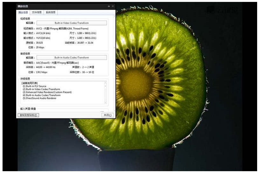
Task: Click the Built-in Audio Codec/Transform decoder button
Action: pyautogui.click(x=72, y=58)
